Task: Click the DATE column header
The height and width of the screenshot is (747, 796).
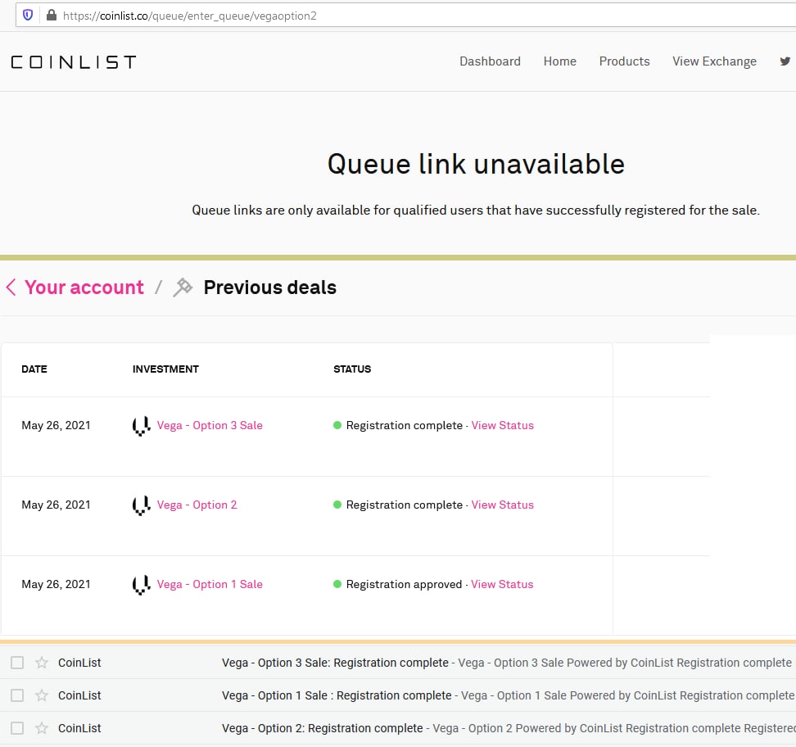Action: [x=34, y=369]
